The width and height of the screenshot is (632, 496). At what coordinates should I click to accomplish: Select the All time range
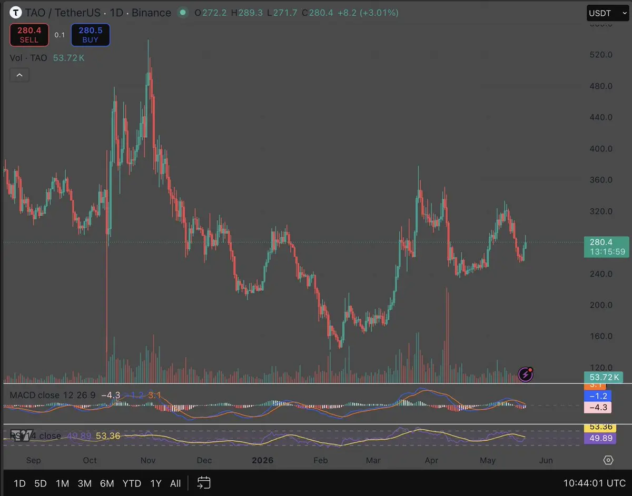tap(175, 483)
